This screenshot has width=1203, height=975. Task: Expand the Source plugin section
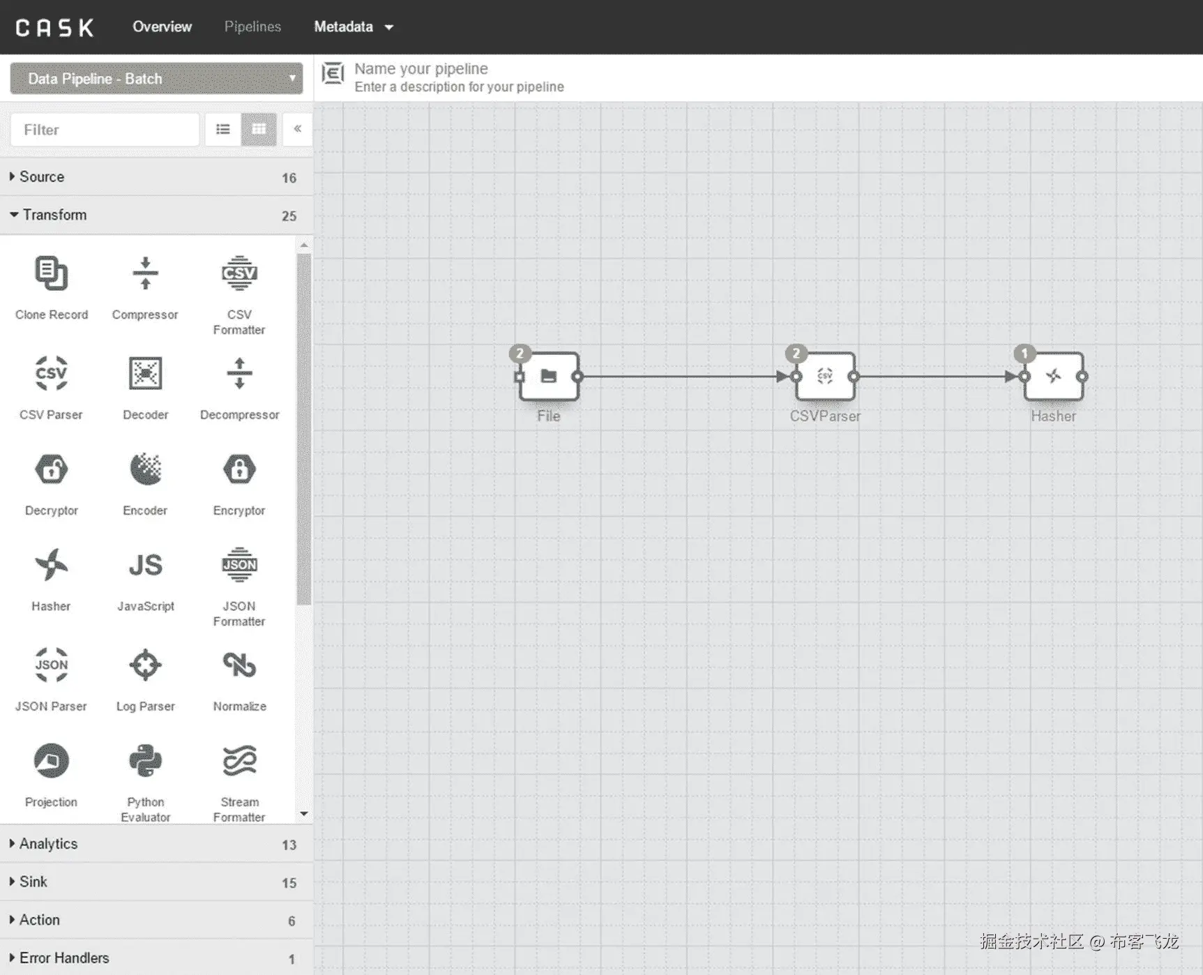156,177
